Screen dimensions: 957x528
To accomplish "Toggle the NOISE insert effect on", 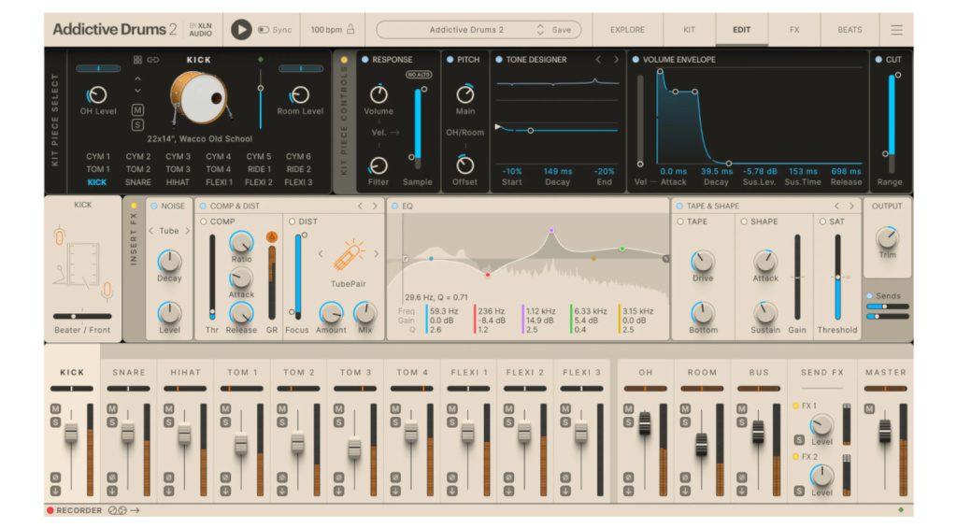I will (154, 206).
